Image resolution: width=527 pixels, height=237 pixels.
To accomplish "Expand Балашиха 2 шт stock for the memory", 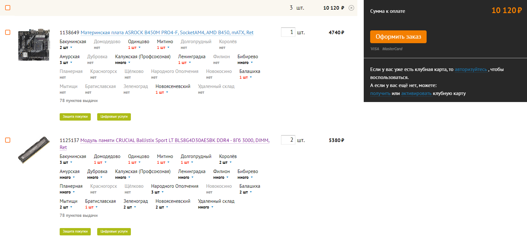I will pyautogui.click(x=246, y=192).
